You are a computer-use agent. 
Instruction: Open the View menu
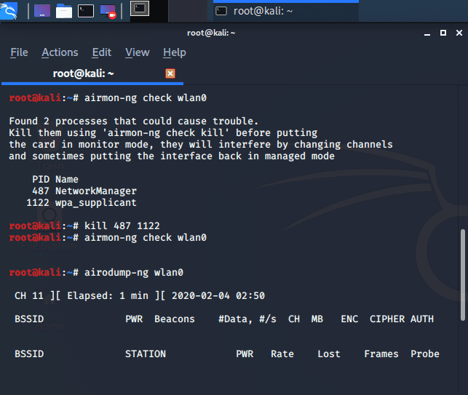click(137, 52)
